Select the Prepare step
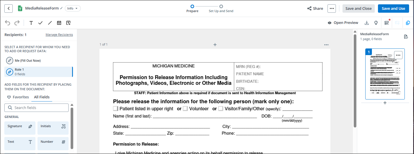The image size is (414, 154). pyautogui.click(x=192, y=8)
